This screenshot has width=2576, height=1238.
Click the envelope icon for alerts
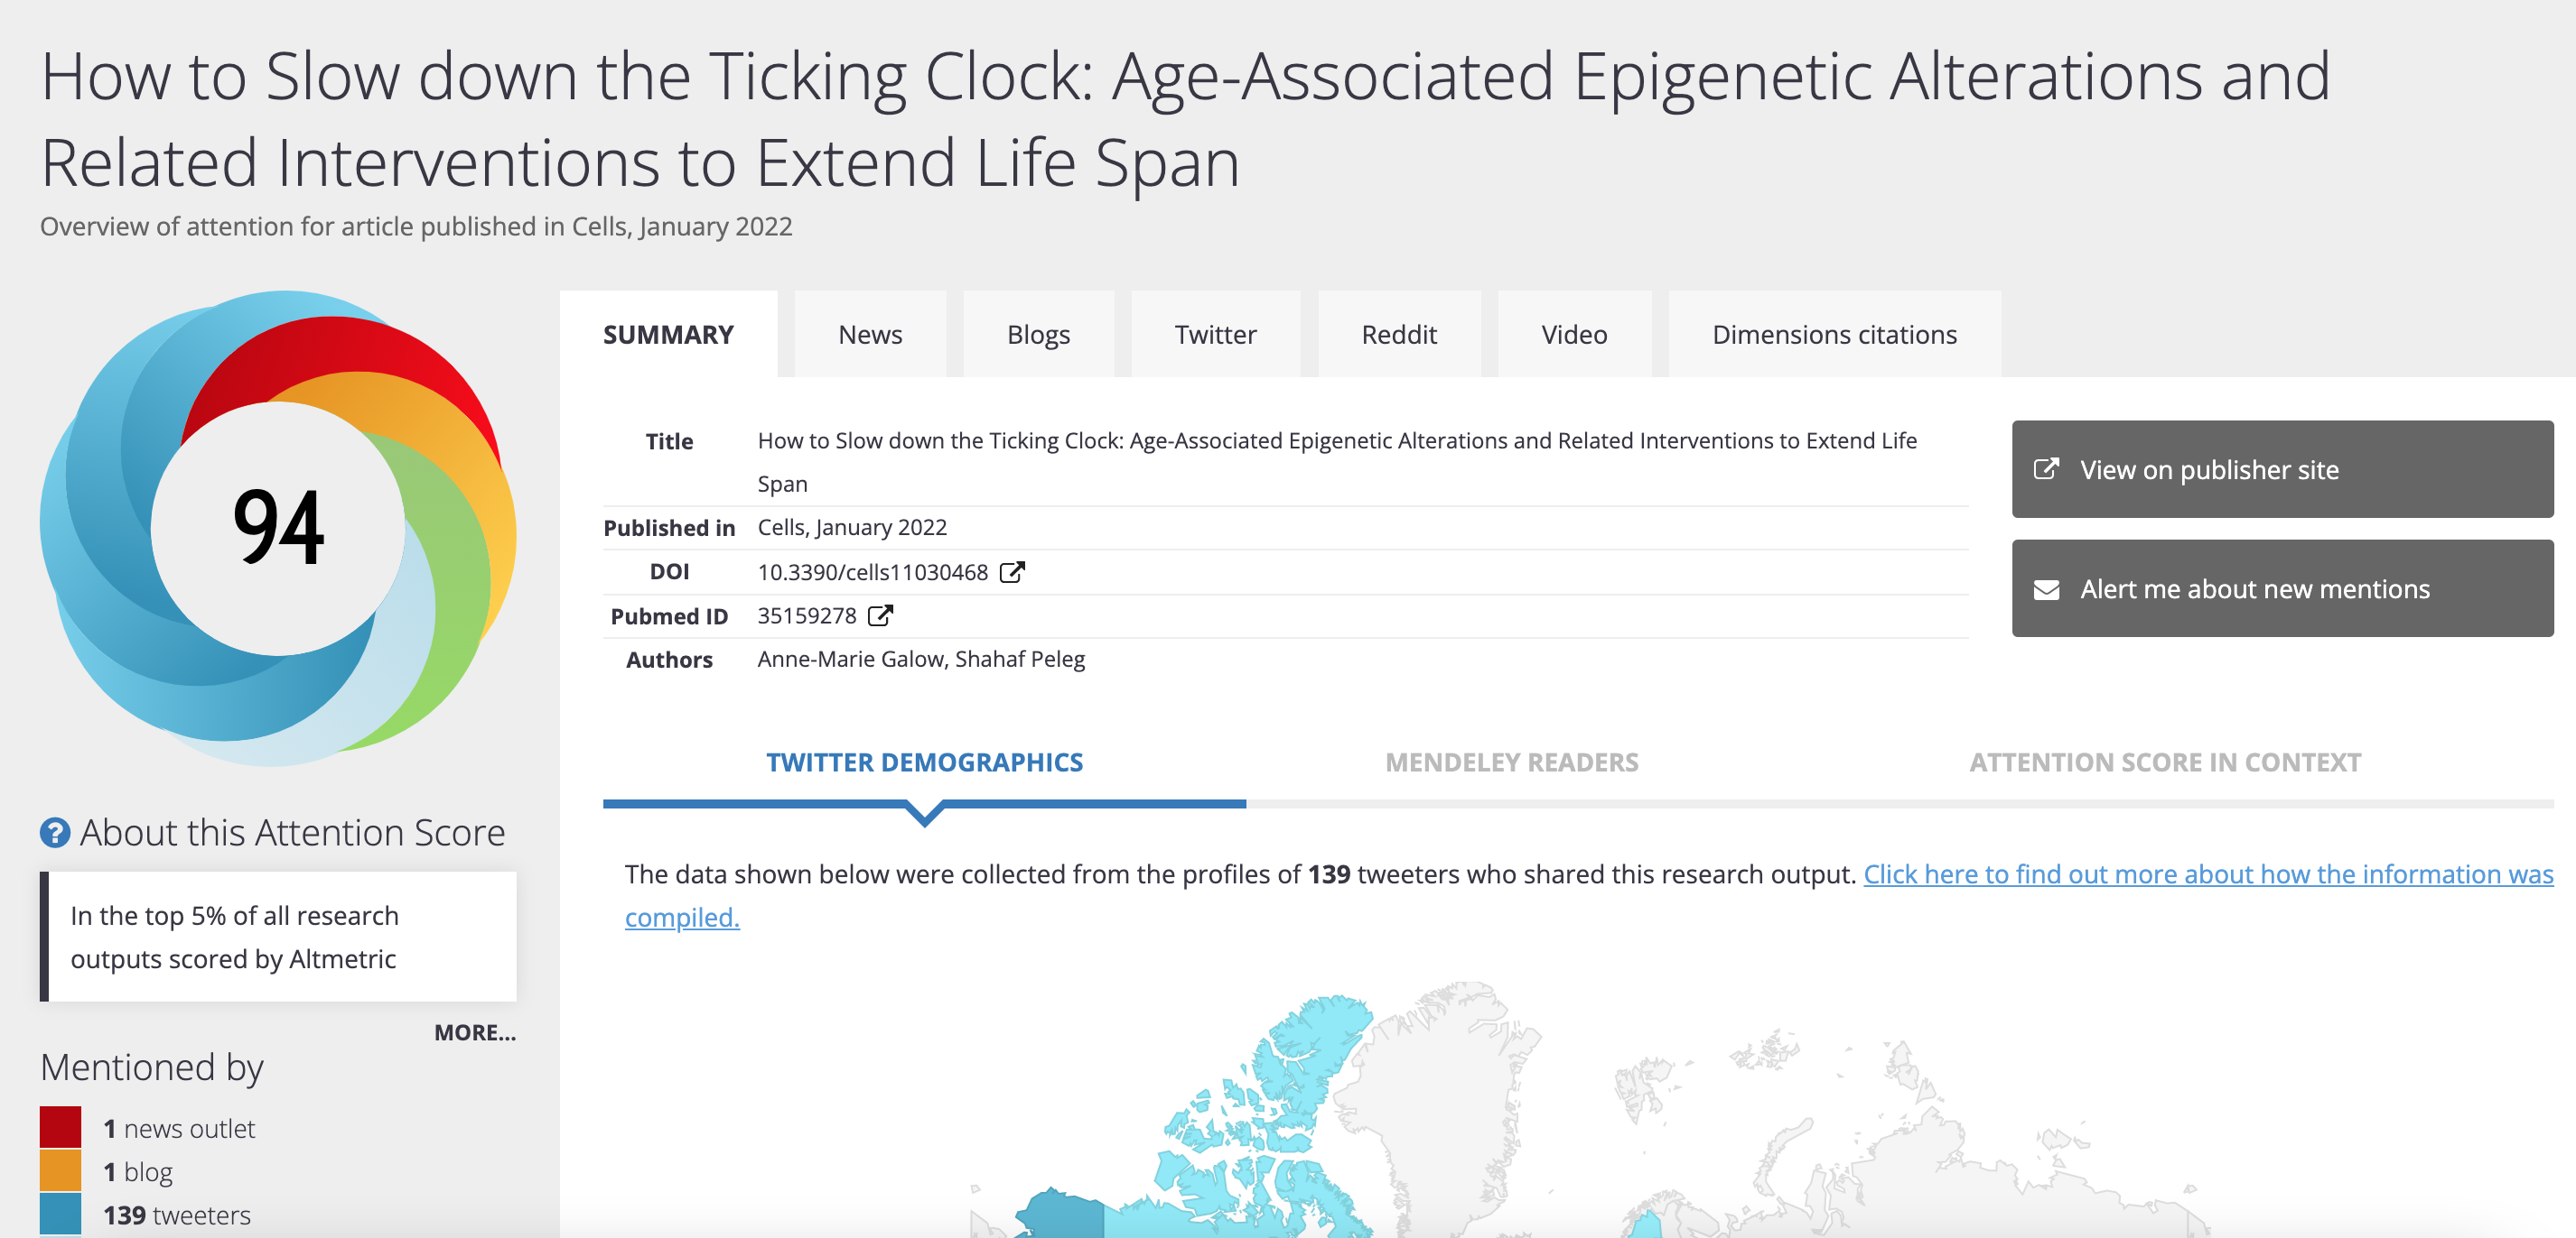[2046, 589]
